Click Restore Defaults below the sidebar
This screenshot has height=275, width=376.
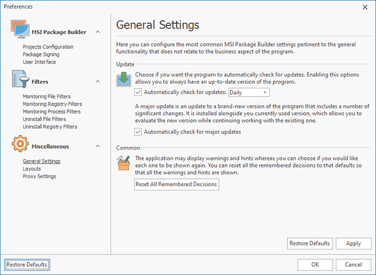click(27, 264)
